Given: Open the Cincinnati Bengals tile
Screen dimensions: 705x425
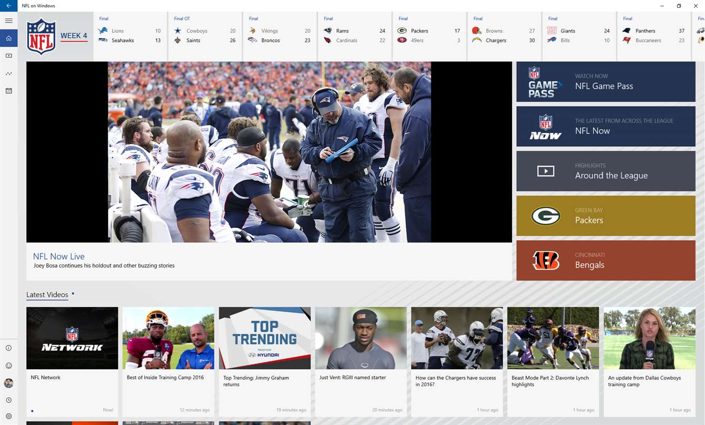Looking at the screenshot, I should pyautogui.click(x=606, y=260).
